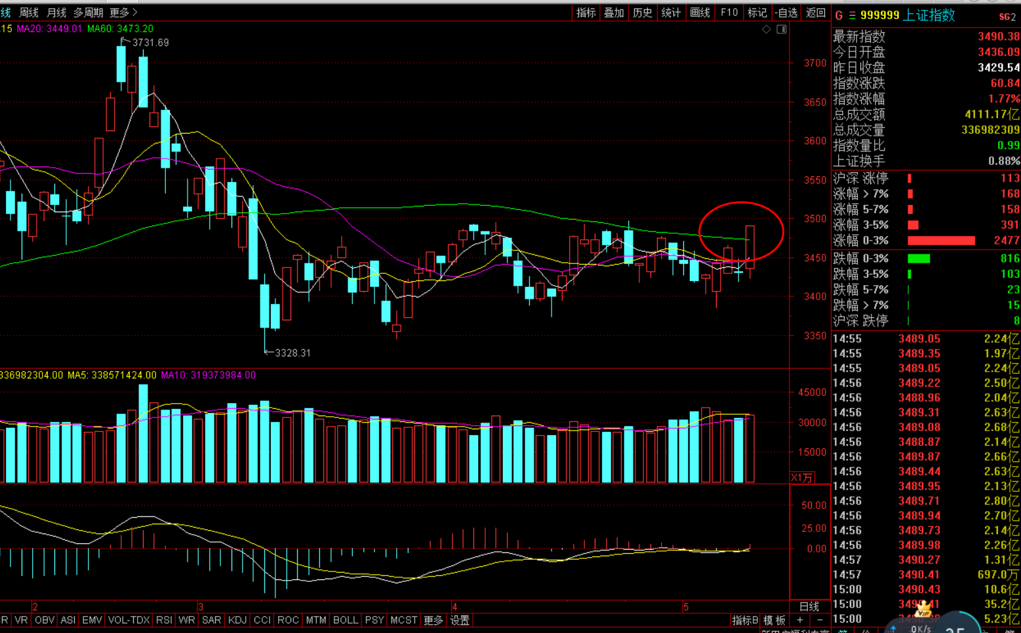Click the minus button beside 模板

820,620
